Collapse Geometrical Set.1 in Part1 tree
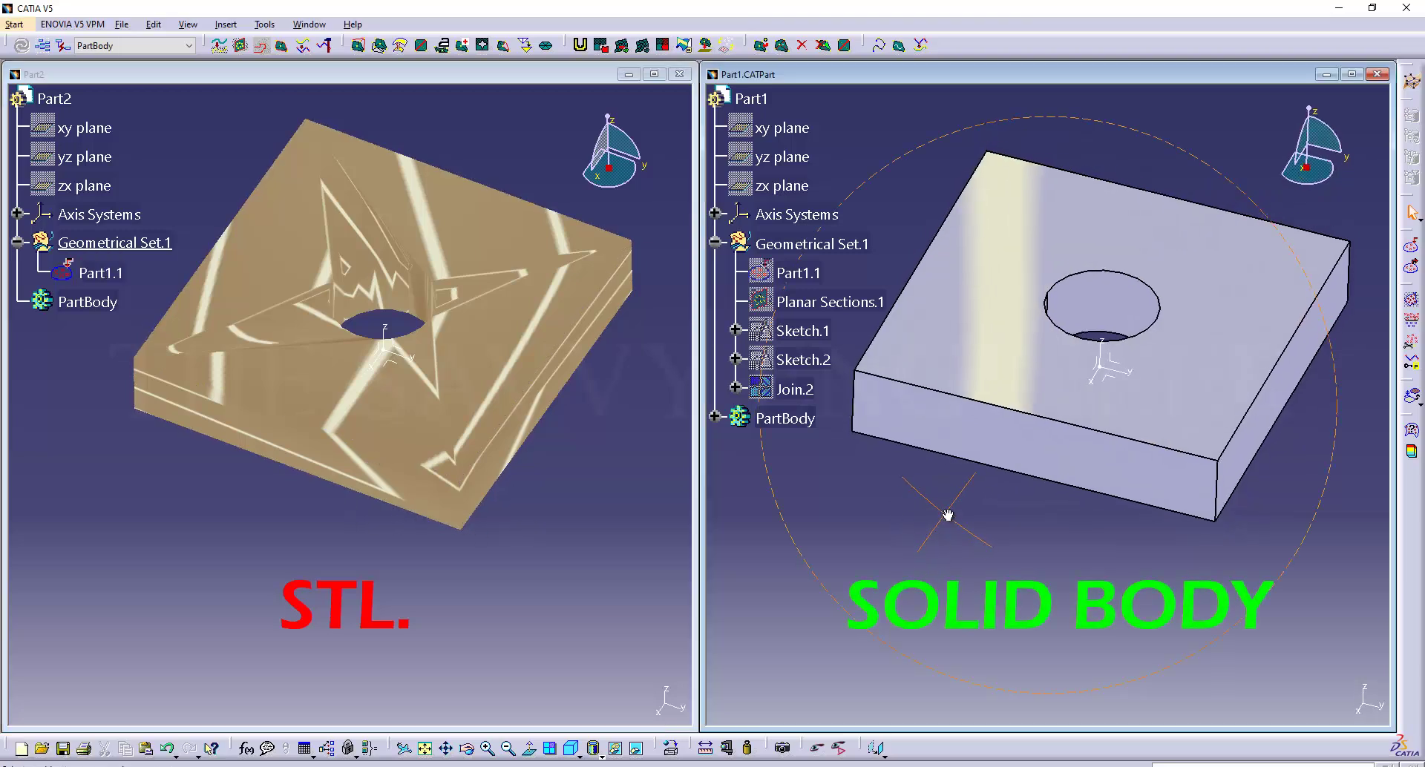This screenshot has width=1425, height=767. coord(714,242)
